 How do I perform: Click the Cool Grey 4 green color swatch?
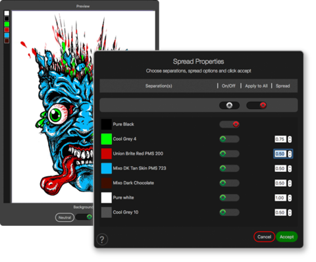click(107, 139)
